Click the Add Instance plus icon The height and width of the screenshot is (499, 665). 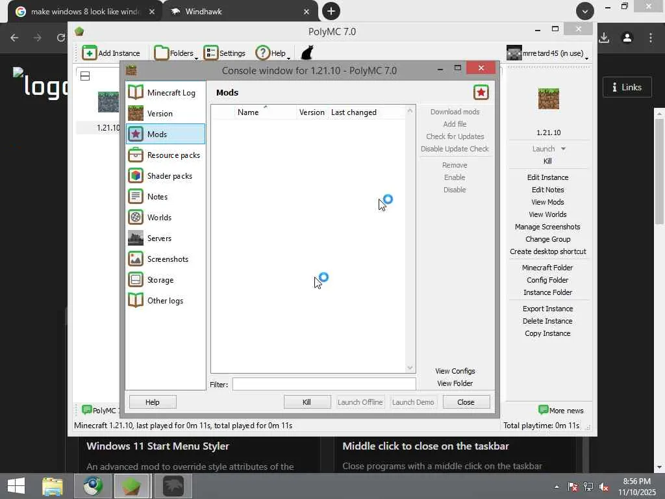pyautogui.click(x=90, y=53)
